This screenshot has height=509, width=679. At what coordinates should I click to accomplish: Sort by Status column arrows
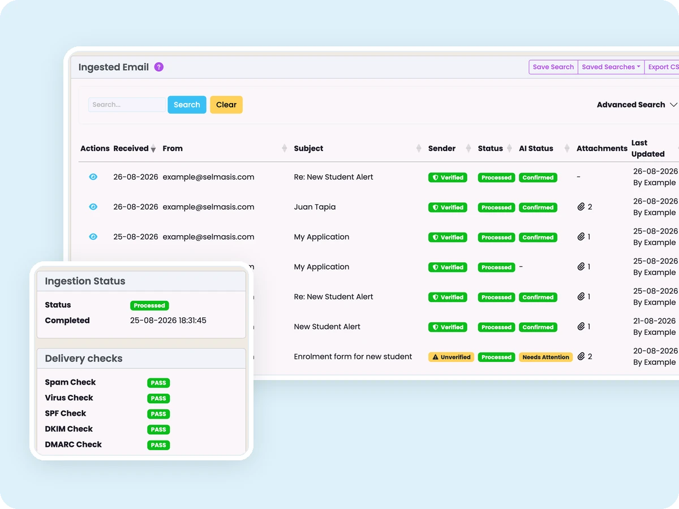[509, 148]
